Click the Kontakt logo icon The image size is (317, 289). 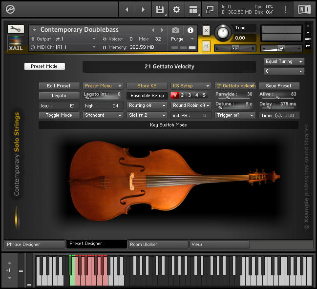(10, 9)
